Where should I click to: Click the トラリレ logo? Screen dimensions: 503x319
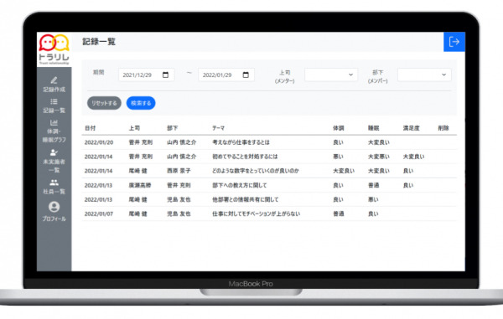click(x=54, y=49)
